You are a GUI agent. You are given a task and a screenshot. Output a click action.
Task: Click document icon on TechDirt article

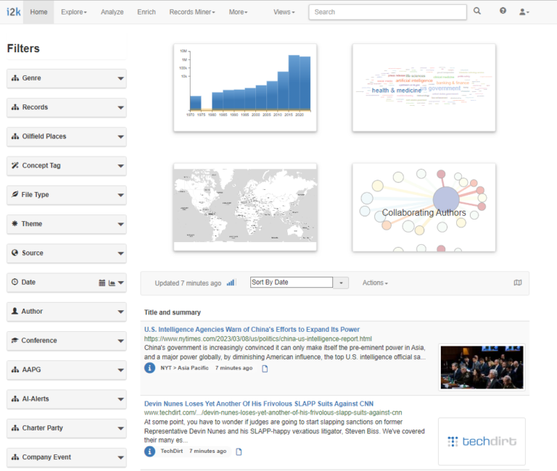239,451
